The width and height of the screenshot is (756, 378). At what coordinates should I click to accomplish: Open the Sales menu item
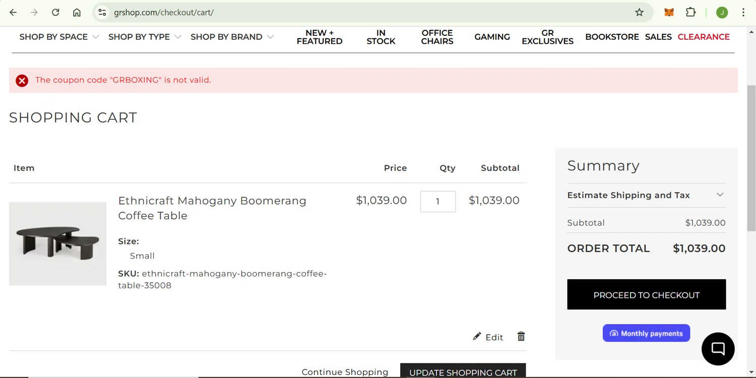click(x=658, y=37)
